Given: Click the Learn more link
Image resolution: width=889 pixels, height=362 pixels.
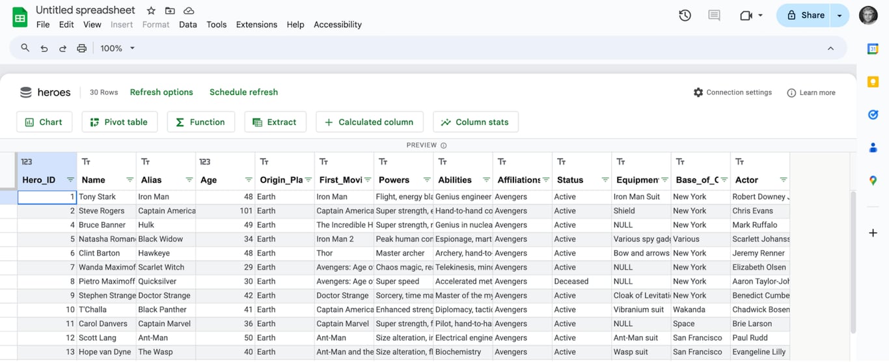Looking at the screenshot, I should (811, 92).
